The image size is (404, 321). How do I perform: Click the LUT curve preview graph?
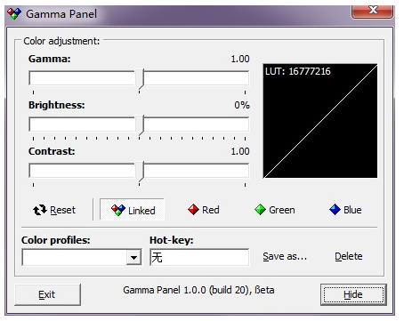click(320, 121)
